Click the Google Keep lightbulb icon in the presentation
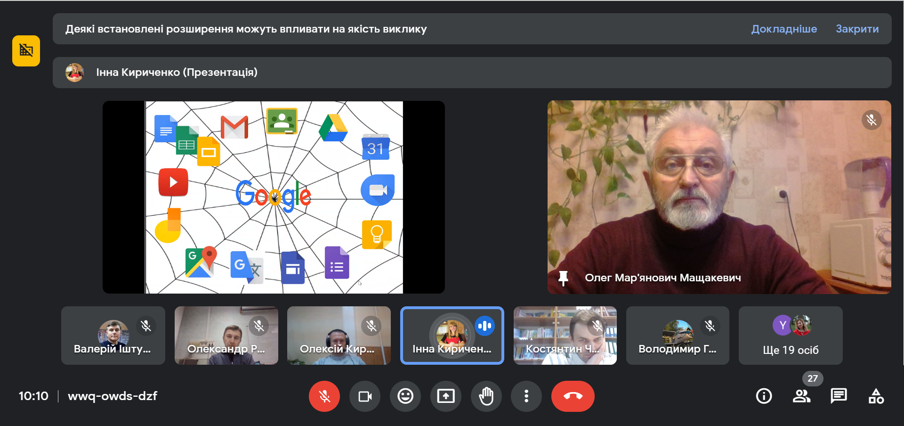The width and height of the screenshot is (904, 426). click(377, 234)
